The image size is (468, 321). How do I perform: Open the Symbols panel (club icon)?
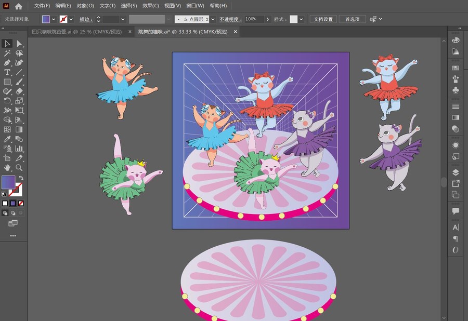[456, 90]
